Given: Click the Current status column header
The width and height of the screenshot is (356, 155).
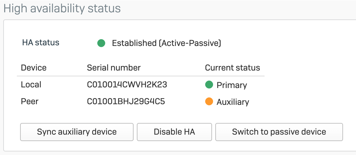Looking at the screenshot, I should pos(232,68).
